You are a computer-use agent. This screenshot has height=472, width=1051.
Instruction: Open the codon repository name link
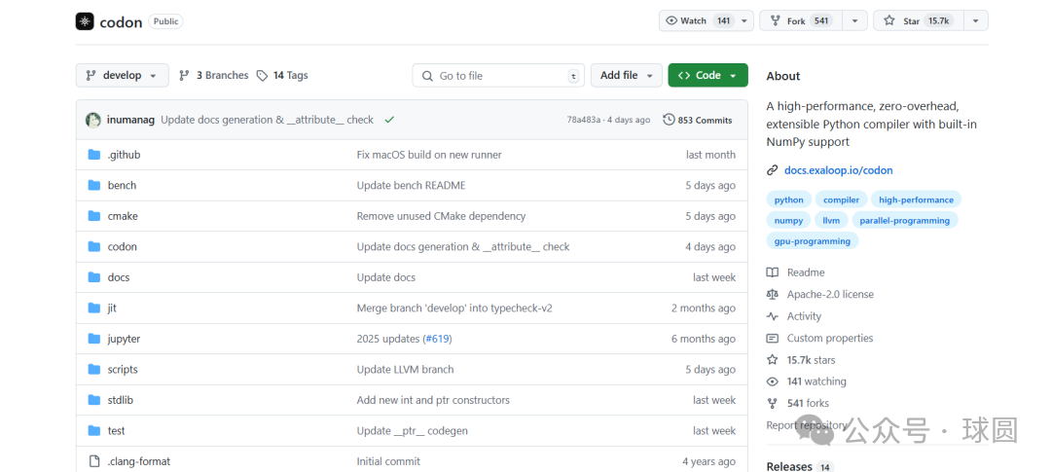[121, 22]
